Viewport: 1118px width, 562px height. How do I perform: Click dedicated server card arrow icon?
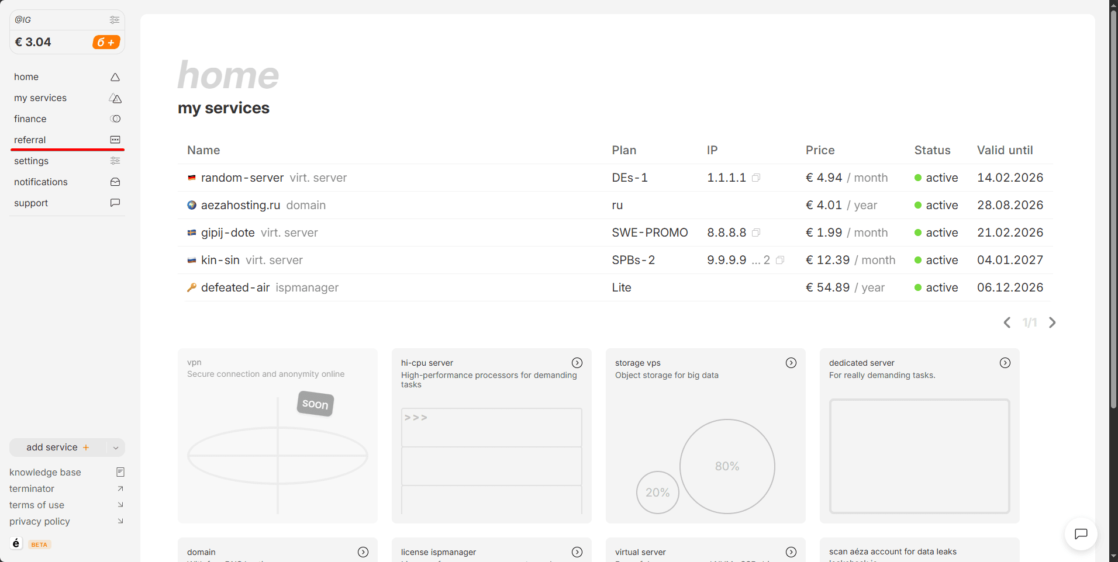1005,363
